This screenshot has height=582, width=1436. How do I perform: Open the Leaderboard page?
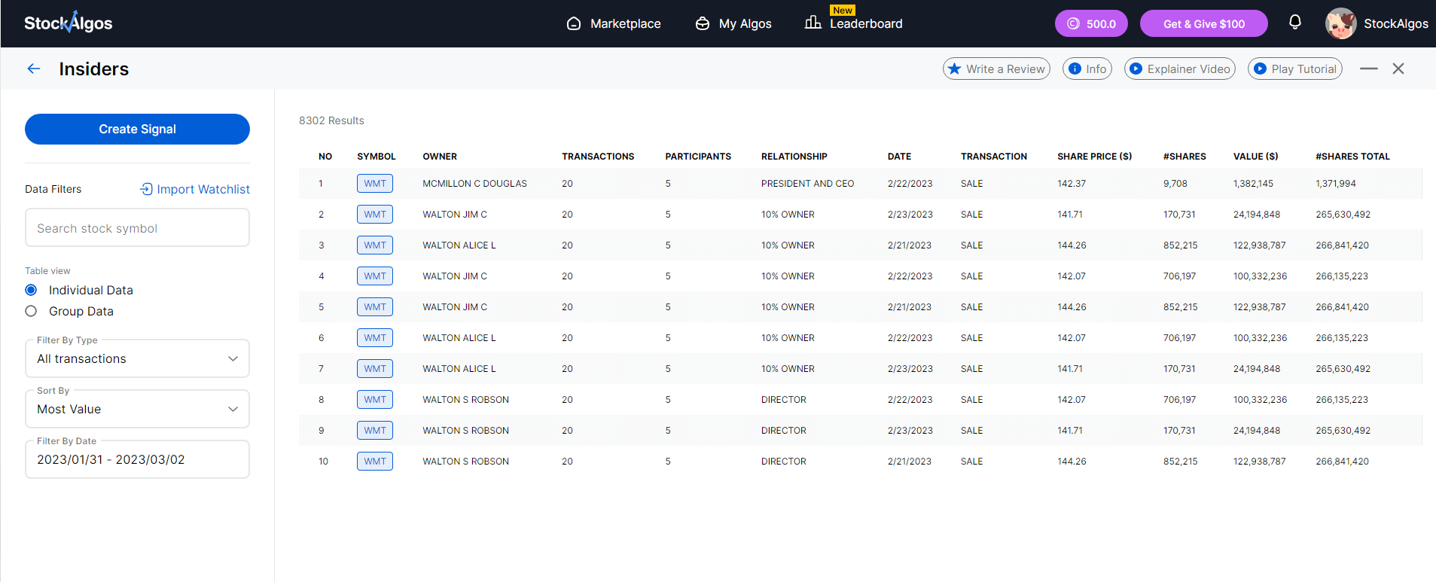(854, 23)
